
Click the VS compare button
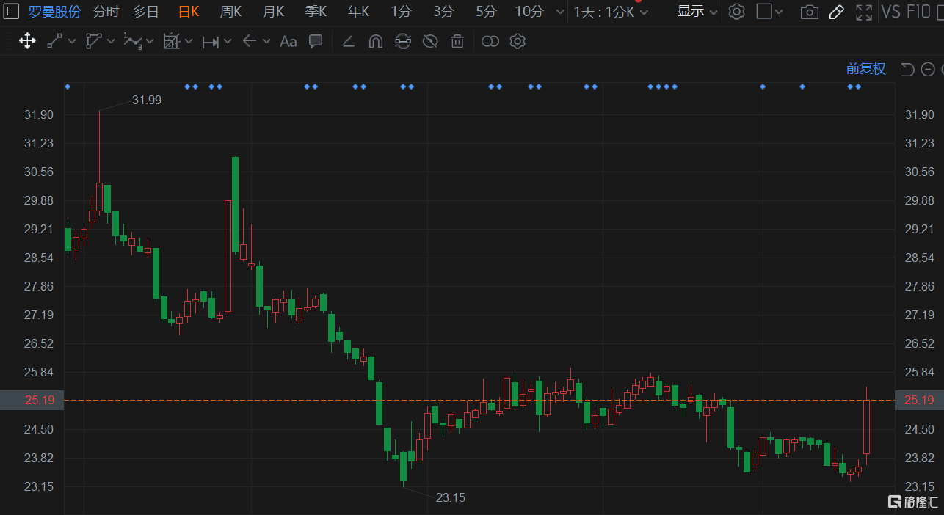890,11
